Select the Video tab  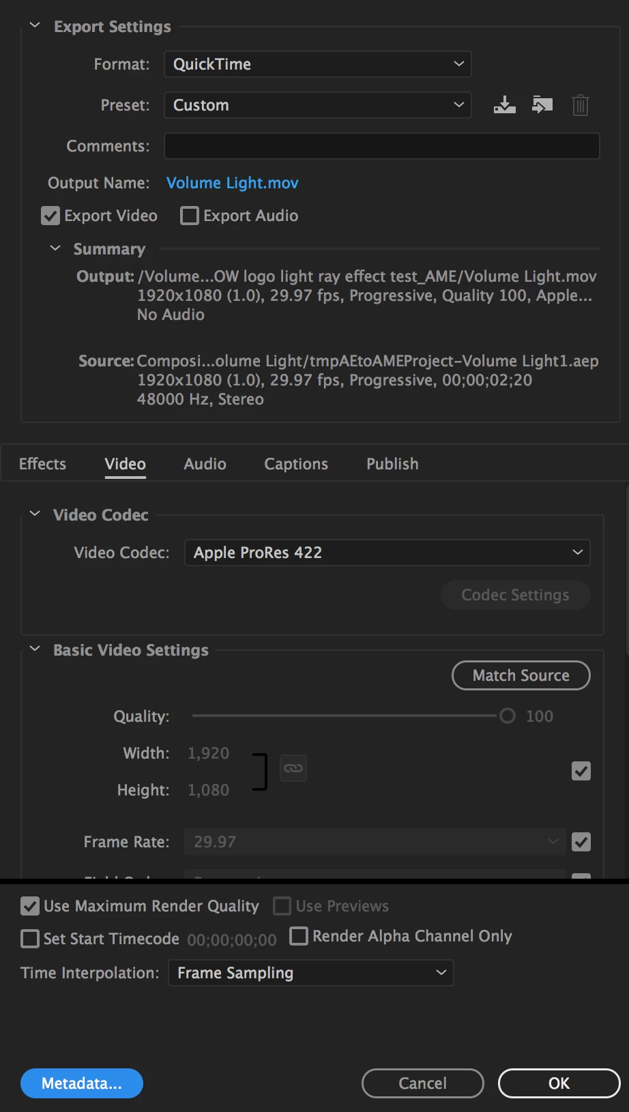pyautogui.click(x=126, y=464)
